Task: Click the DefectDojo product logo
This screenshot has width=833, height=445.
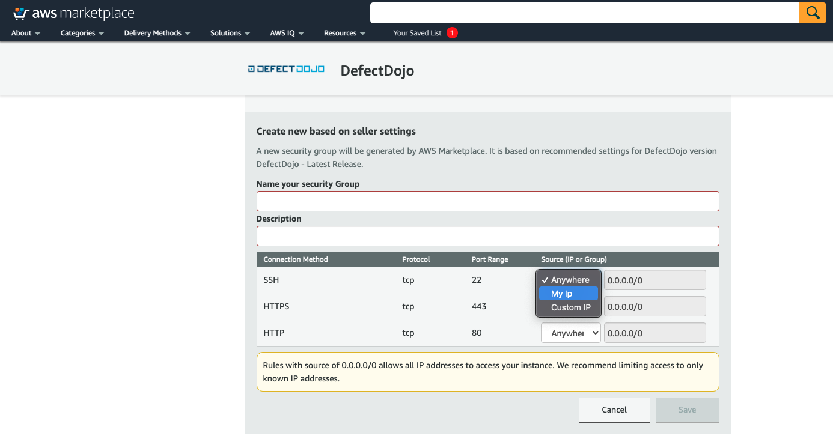Action: (286, 69)
